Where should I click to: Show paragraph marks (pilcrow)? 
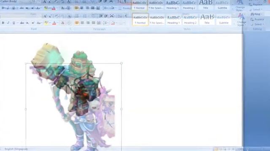coord(126,16)
